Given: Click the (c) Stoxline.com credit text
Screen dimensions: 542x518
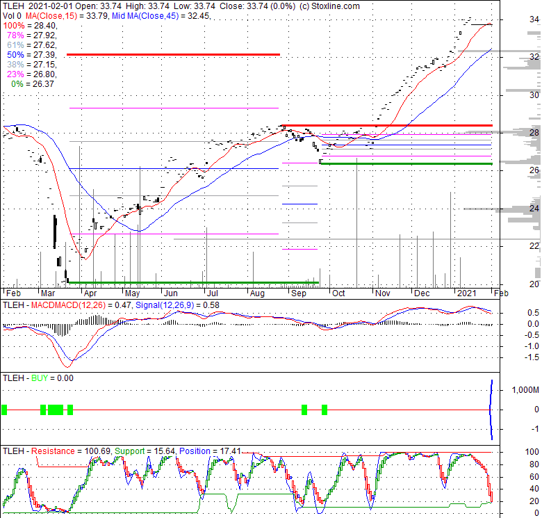Looking at the screenshot, I should click(329, 6).
